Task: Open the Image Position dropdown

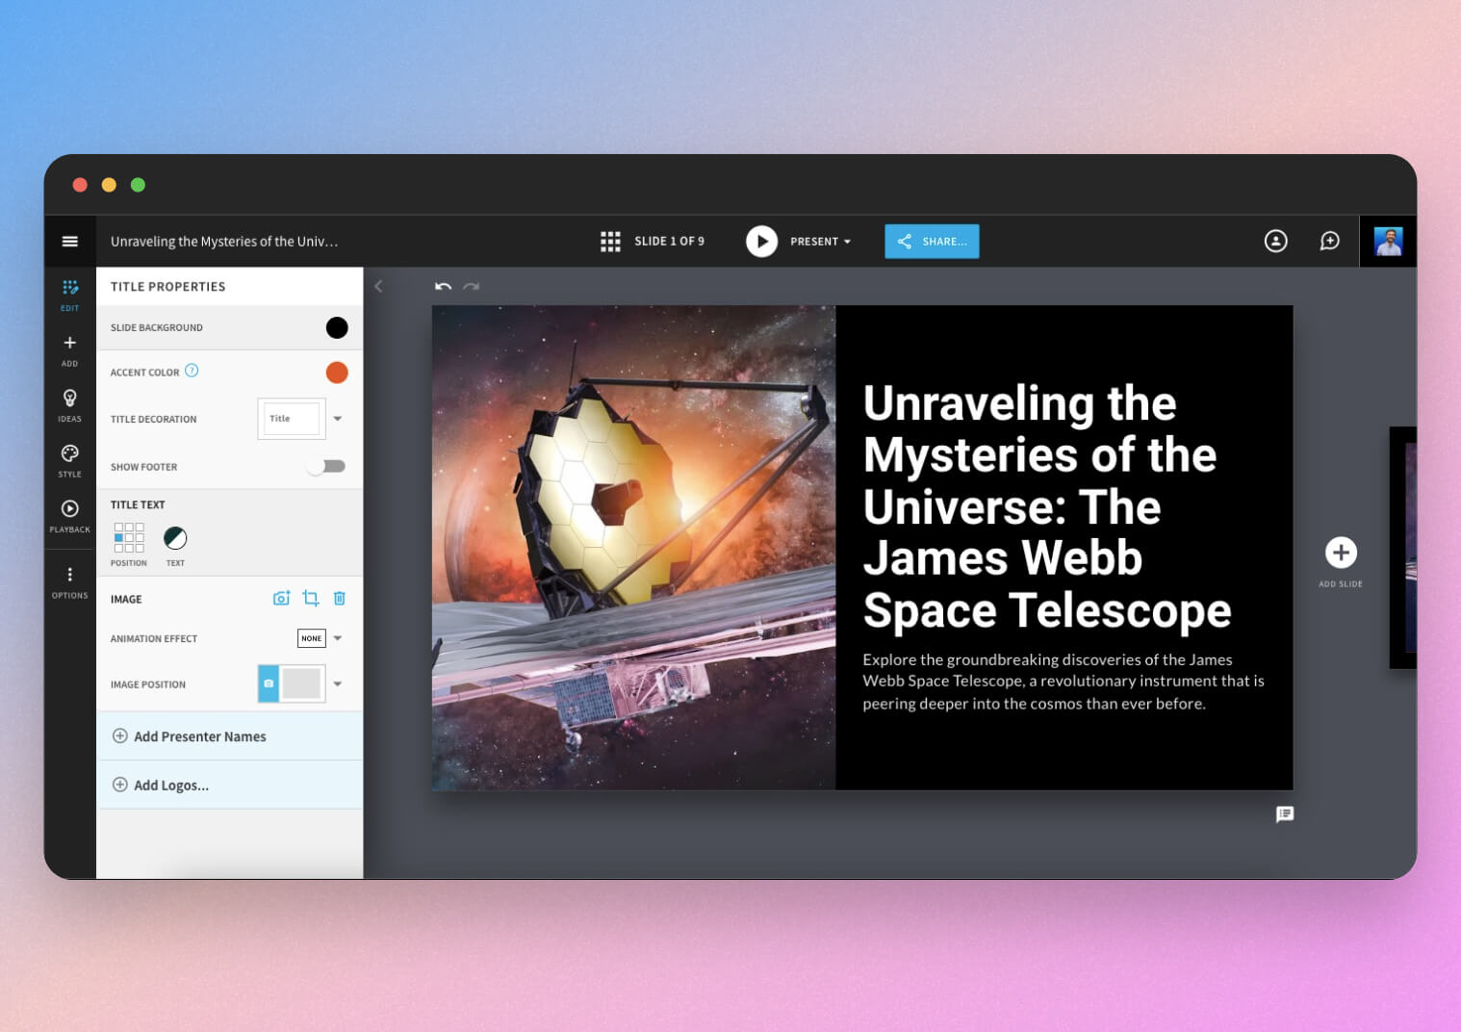Action: point(337,684)
